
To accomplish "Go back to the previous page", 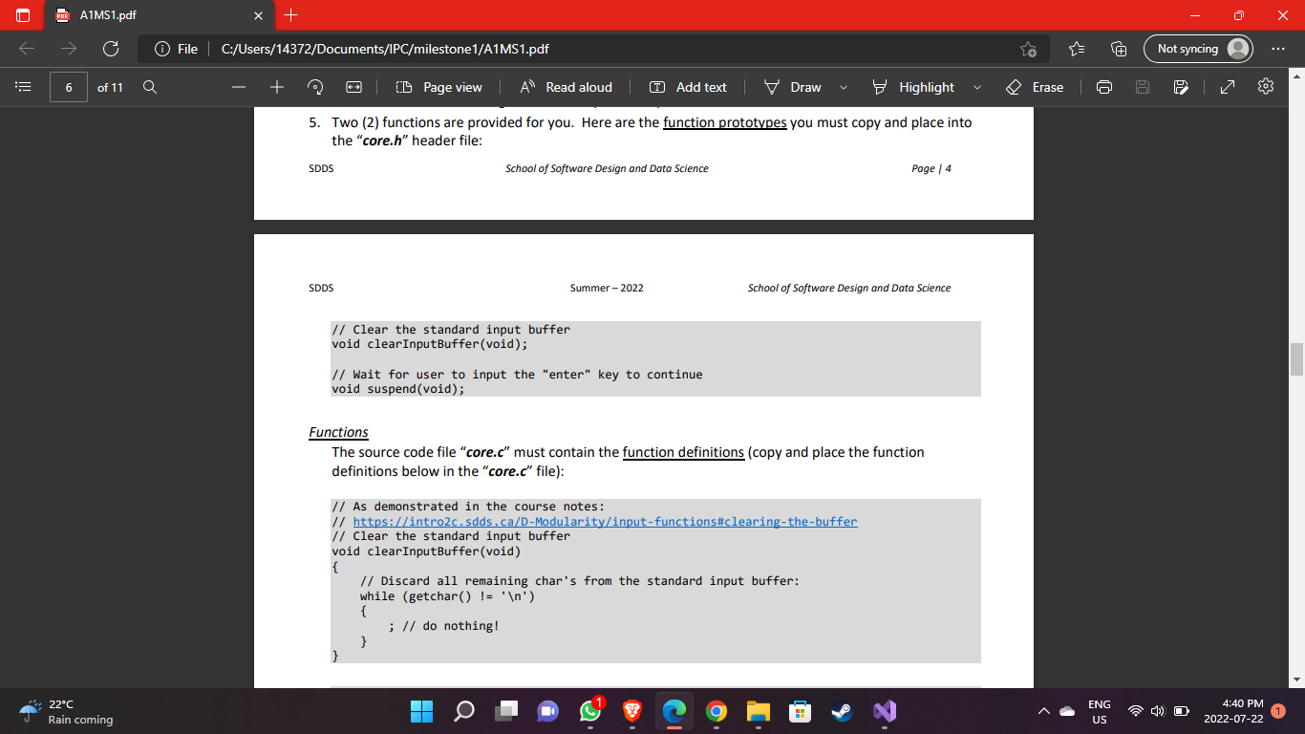I will [27, 49].
